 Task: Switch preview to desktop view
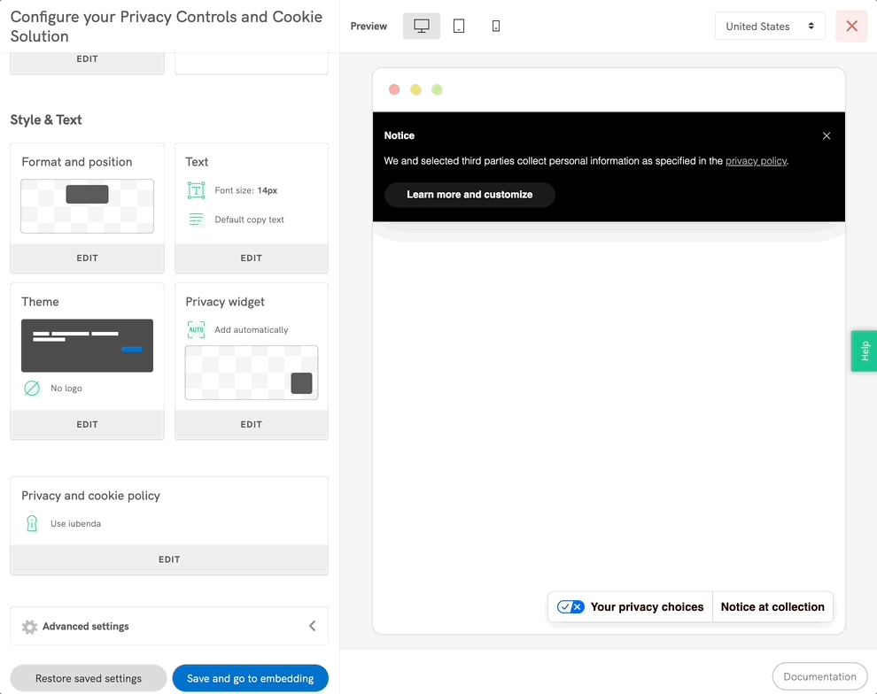(x=422, y=27)
